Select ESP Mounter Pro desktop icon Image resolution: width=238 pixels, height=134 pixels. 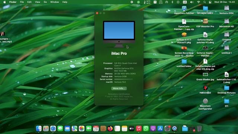pyautogui.click(x=205, y=22)
